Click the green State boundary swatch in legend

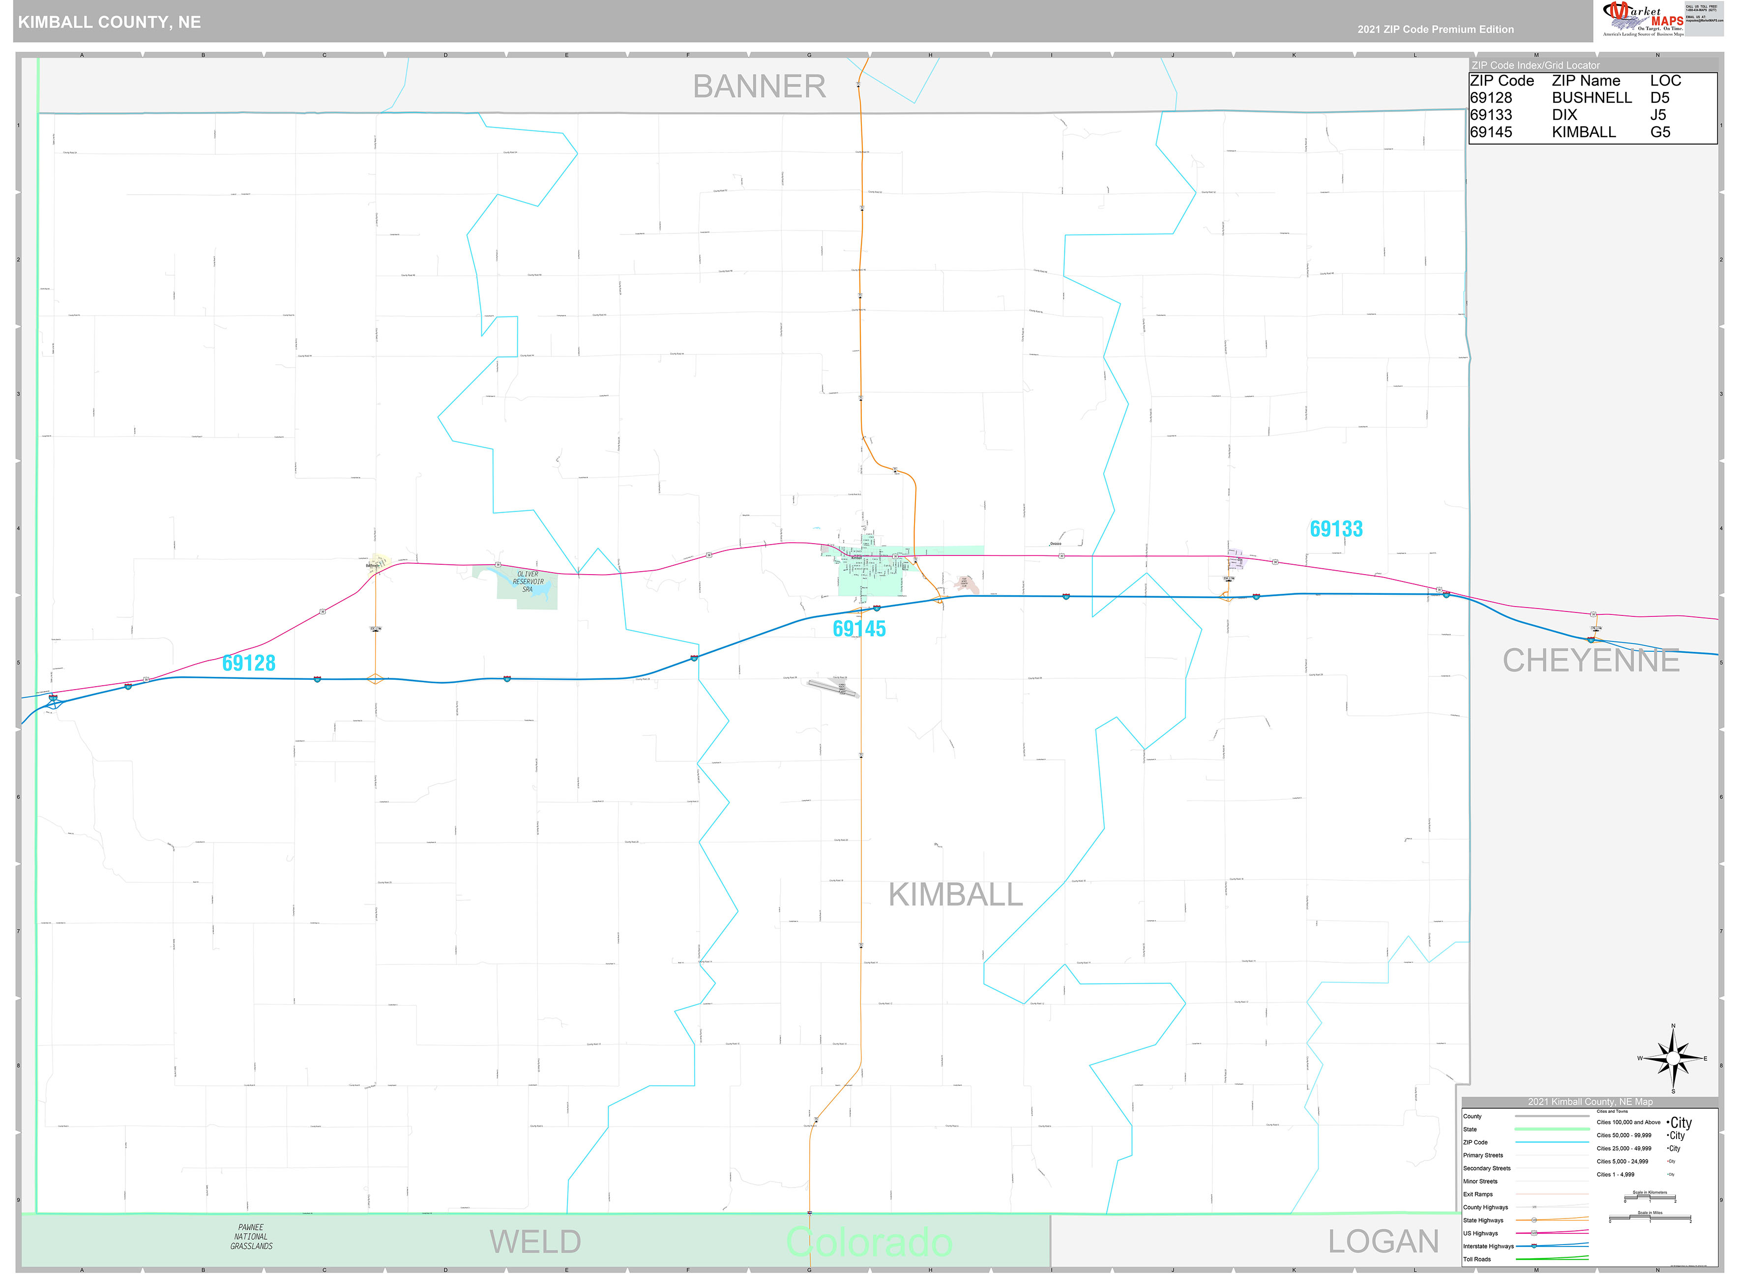[1553, 1130]
